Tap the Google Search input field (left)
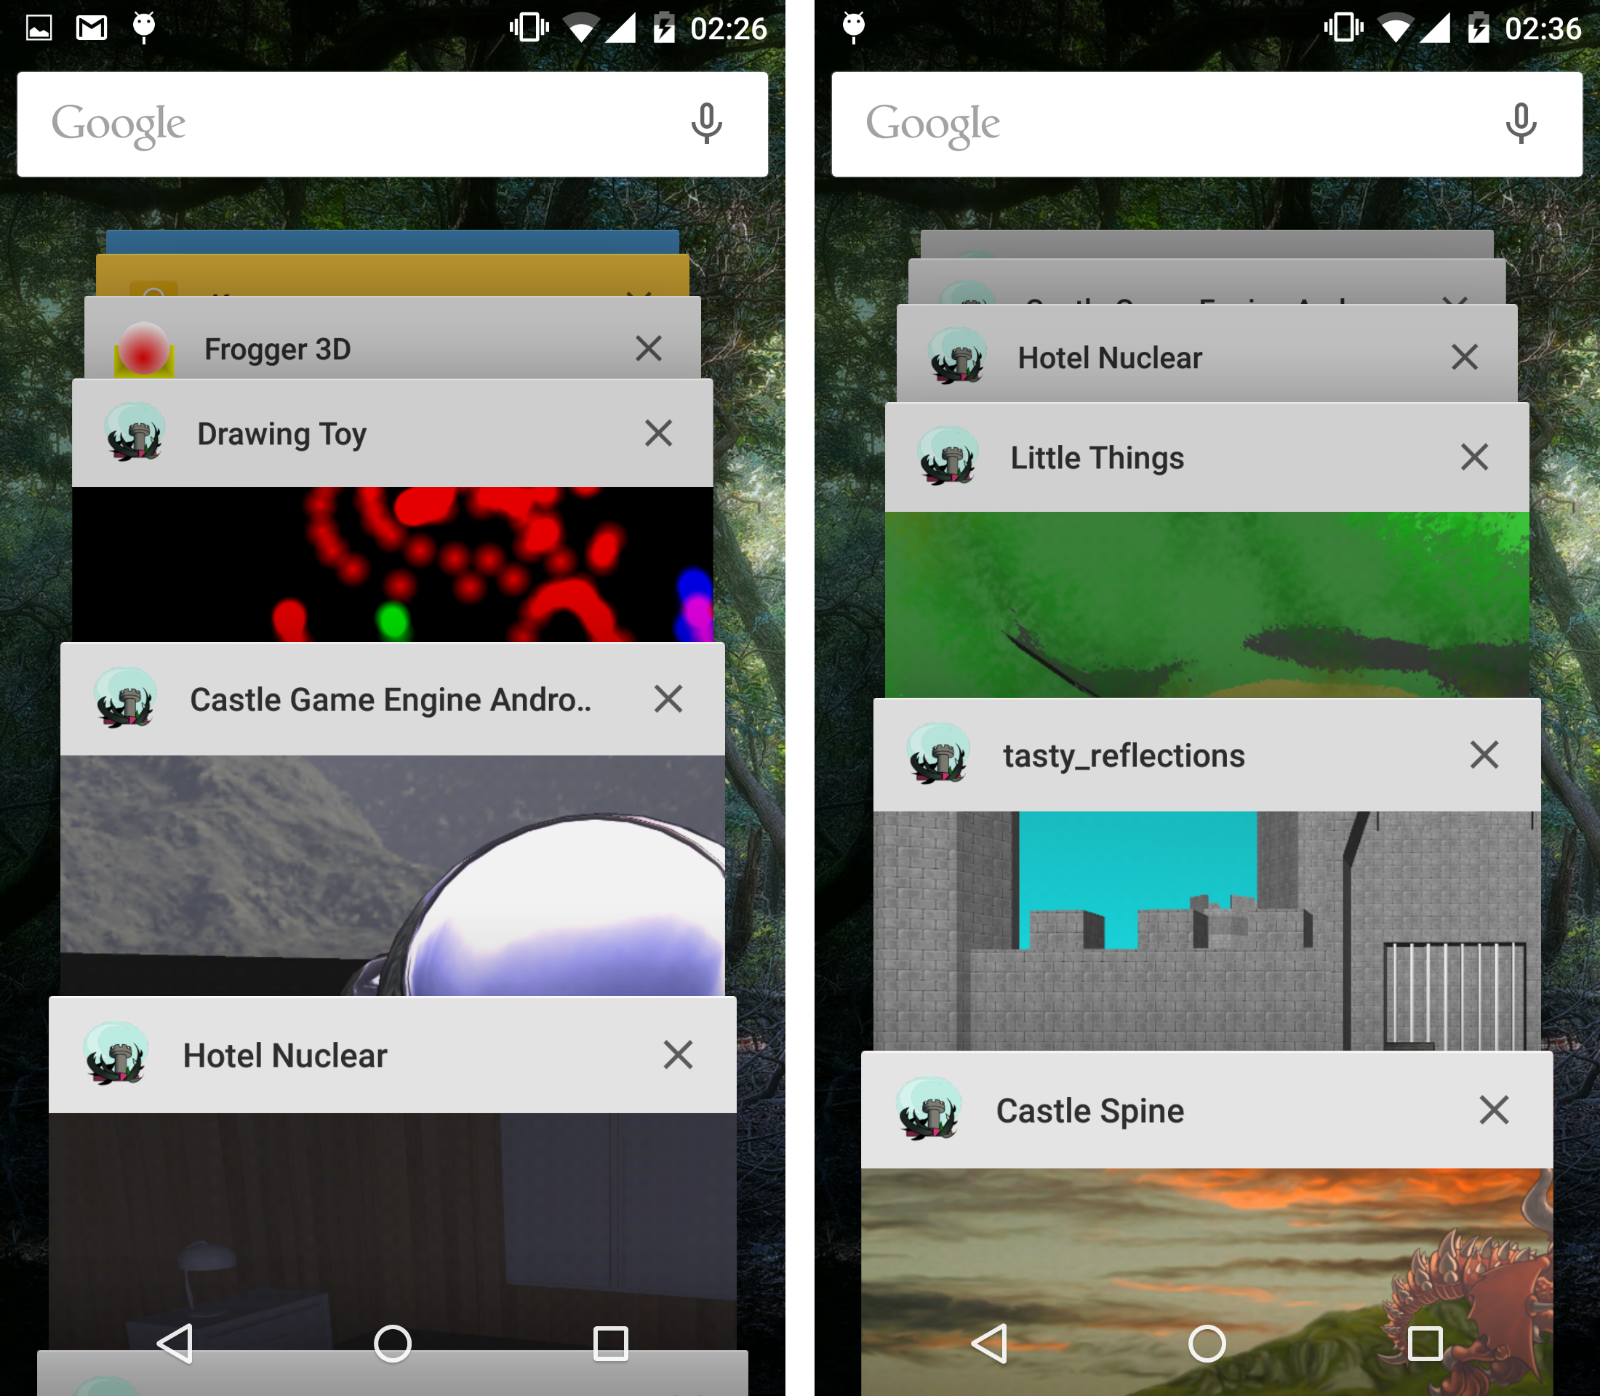 395,122
